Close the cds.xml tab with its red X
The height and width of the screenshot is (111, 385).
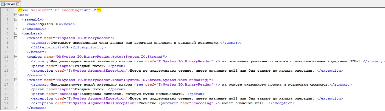(18, 4)
